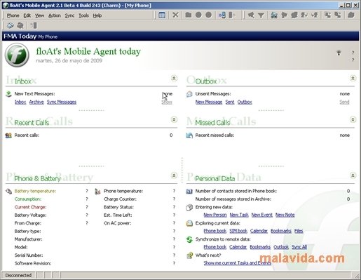Collapse the Outbox section

[x=353, y=78]
